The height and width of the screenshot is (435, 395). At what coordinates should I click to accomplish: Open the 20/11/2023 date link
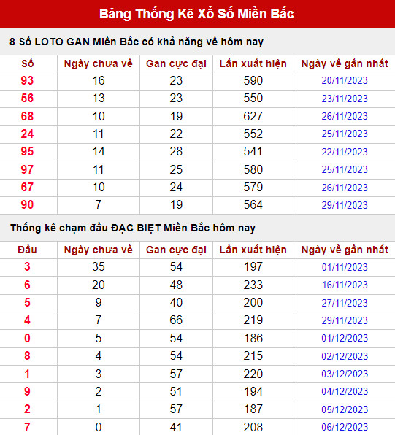345,81
